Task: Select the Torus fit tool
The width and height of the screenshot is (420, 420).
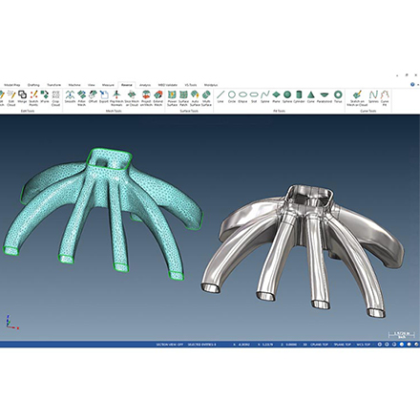Action: point(338,96)
